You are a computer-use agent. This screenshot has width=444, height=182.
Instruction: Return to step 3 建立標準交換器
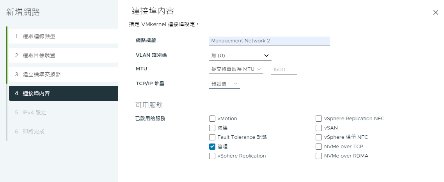pyautogui.click(x=63, y=75)
